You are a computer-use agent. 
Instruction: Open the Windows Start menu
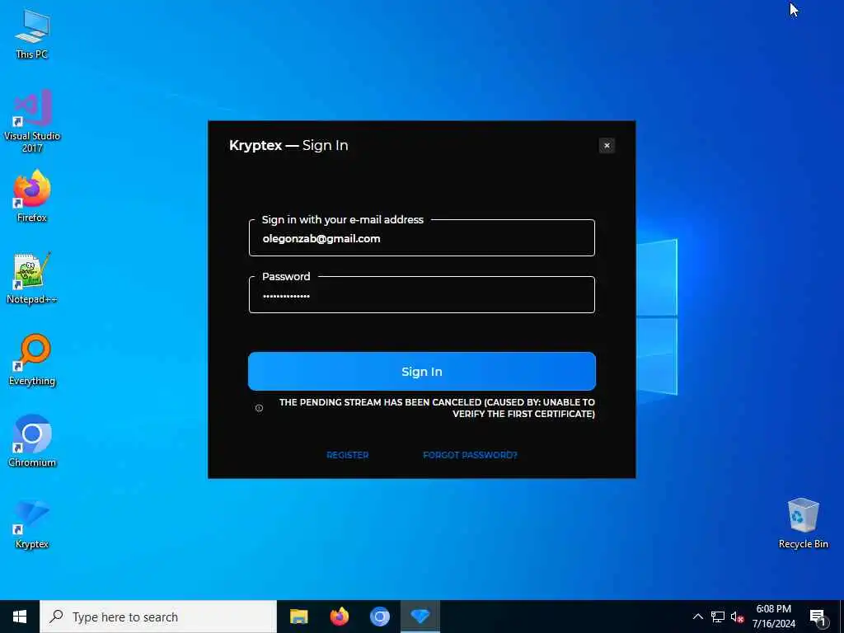[x=20, y=617]
